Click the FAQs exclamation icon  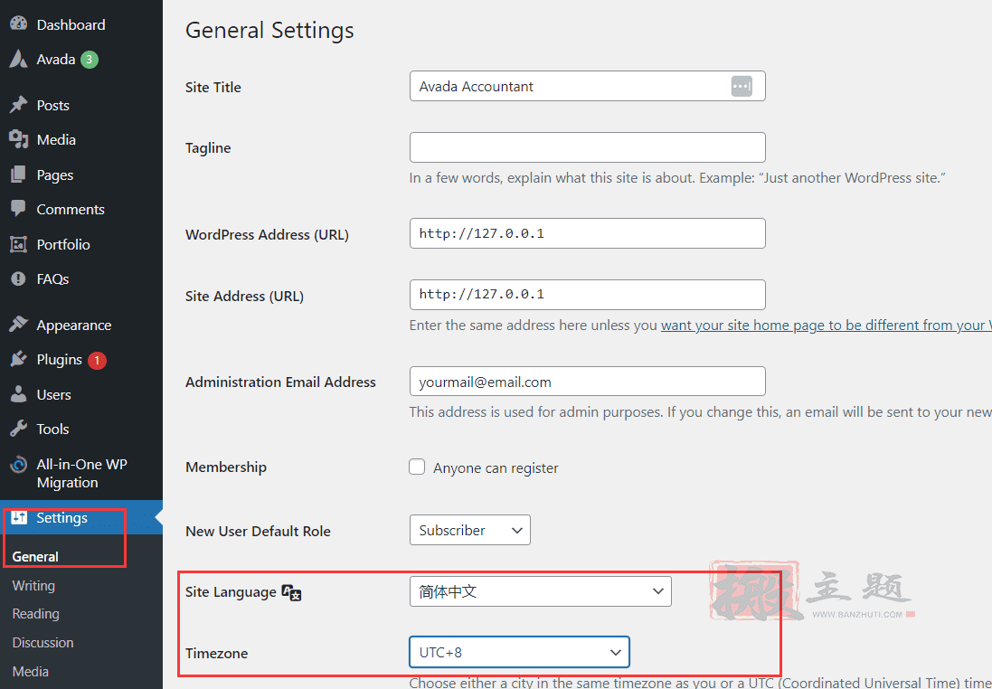(19, 278)
